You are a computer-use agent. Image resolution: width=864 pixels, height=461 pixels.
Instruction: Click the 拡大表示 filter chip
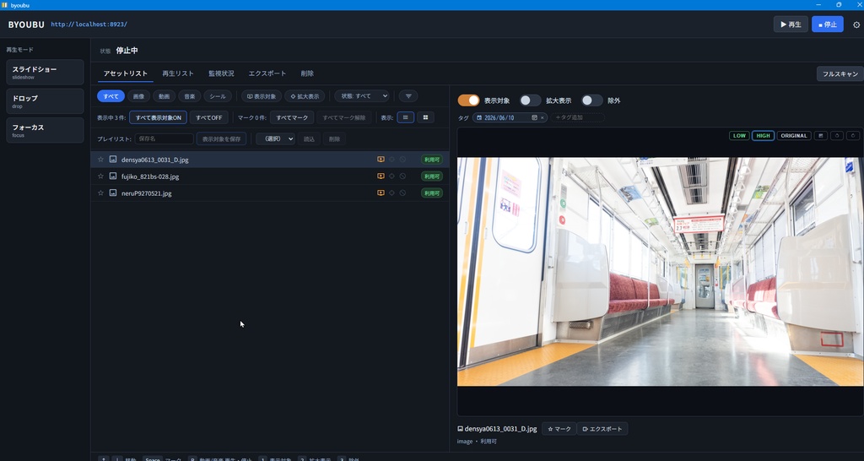305,96
